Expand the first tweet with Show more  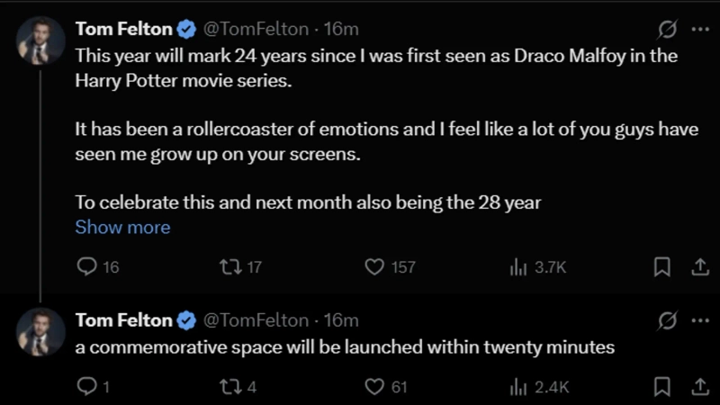122,228
